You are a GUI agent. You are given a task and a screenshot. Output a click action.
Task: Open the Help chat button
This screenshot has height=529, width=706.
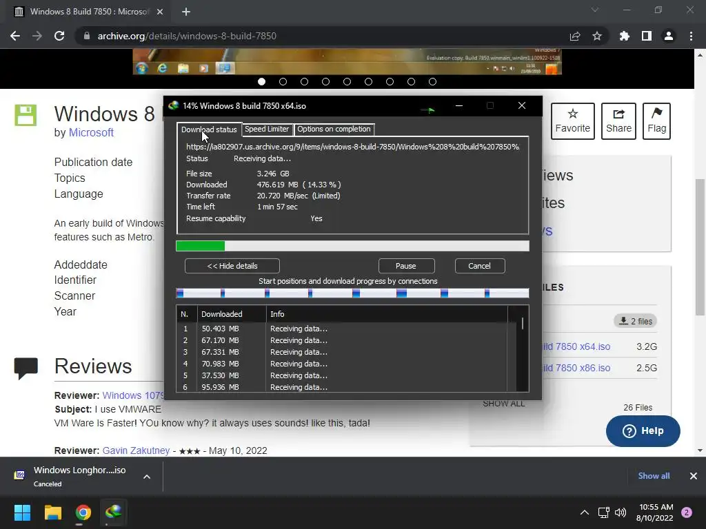tap(643, 431)
